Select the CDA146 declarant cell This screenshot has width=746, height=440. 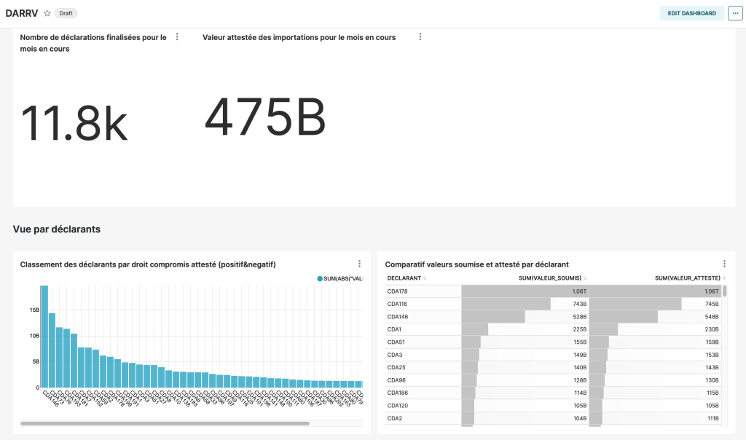click(423, 317)
